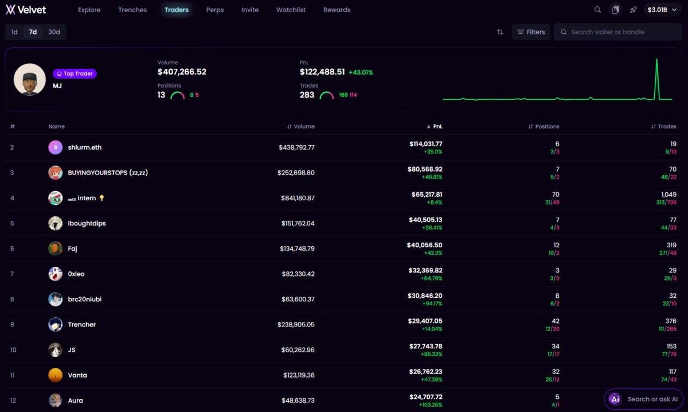Open shlurm.eth trader name

85,147
